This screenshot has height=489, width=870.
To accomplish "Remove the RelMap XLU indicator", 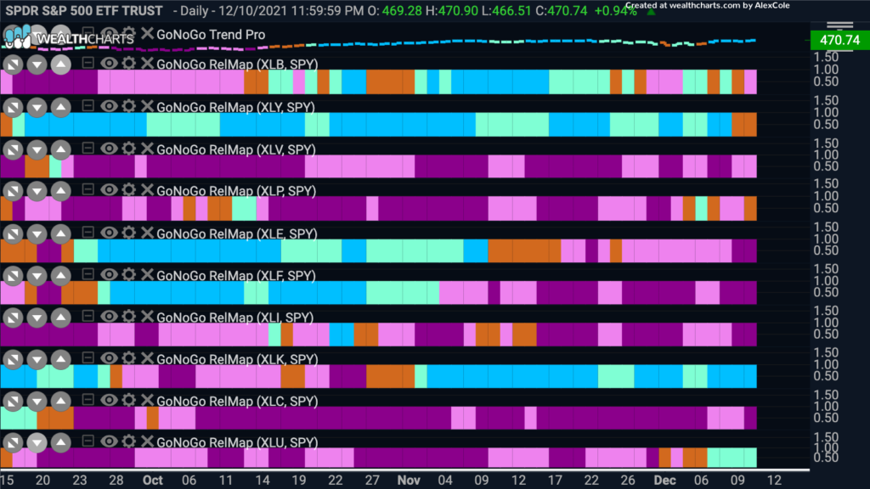I will point(147,441).
